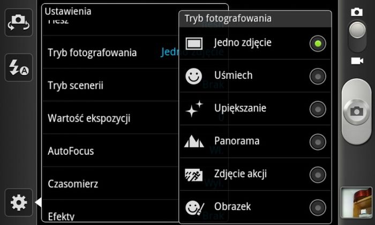The image size is (375, 225).
Task: Open the settings gear icon
Action: pyautogui.click(x=19, y=202)
